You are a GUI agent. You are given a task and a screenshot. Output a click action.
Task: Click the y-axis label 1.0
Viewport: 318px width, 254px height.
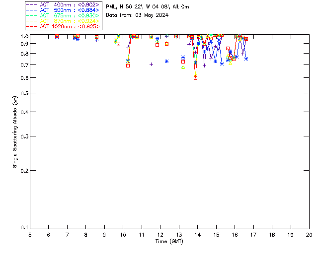(x=24, y=36)
